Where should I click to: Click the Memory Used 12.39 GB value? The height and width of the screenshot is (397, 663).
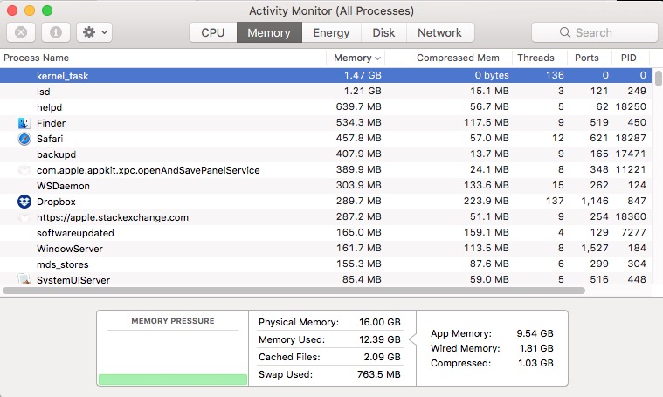380,339
